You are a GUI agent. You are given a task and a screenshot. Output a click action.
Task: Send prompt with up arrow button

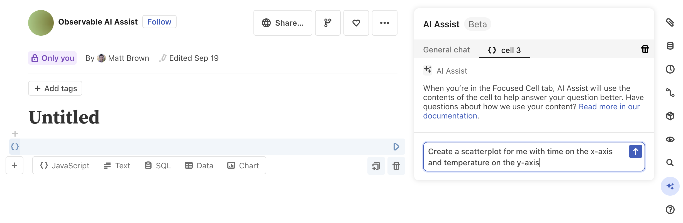(x=635, y=151)
